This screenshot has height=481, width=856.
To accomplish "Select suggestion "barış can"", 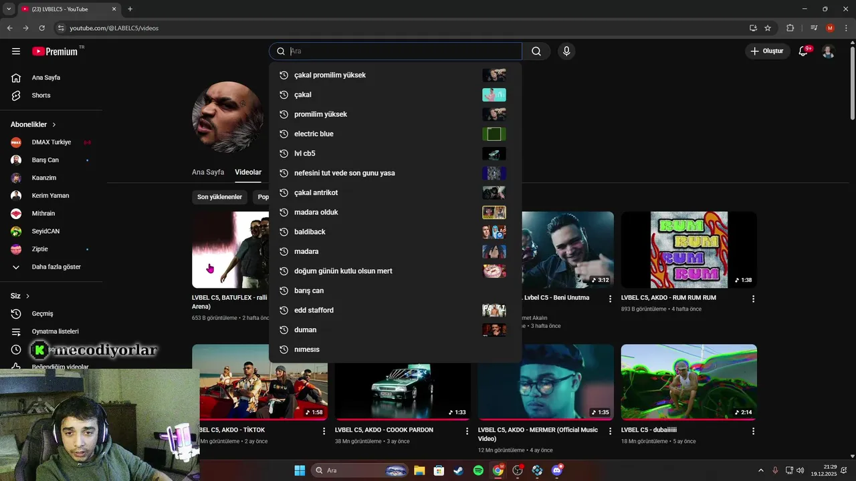I will [395, 291].
